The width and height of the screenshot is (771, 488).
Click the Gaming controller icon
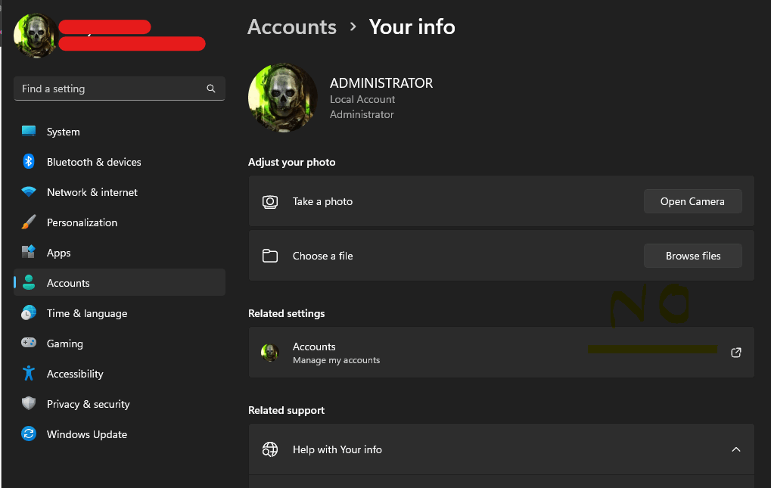pyautogui.click(x=29, y=343)
